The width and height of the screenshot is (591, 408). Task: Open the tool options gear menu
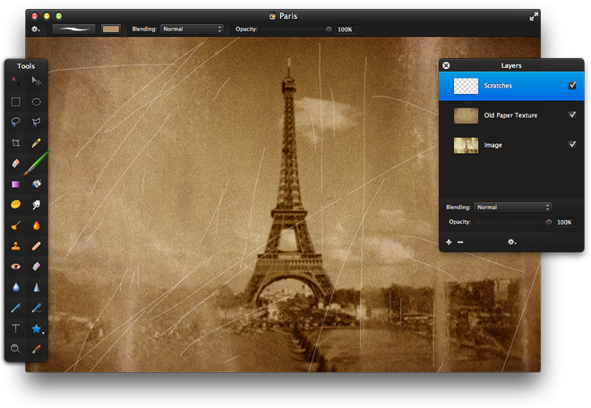pos(36,29)
